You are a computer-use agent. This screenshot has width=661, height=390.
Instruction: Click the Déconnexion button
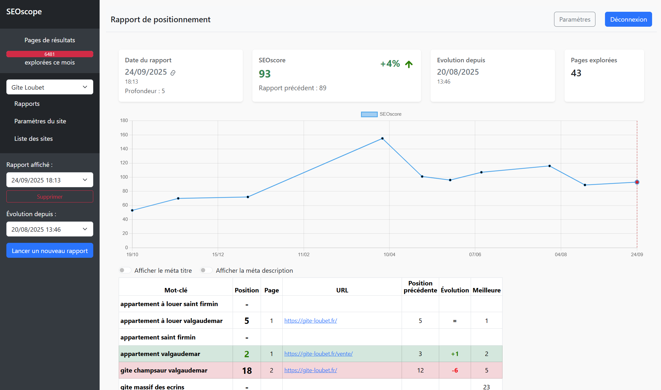[x=628, y=19]
